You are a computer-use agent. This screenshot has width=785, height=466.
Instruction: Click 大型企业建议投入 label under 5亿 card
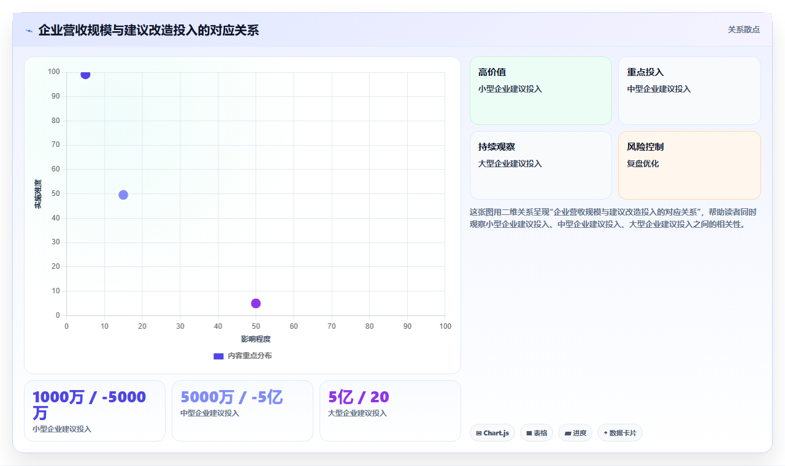pos(358,413)
